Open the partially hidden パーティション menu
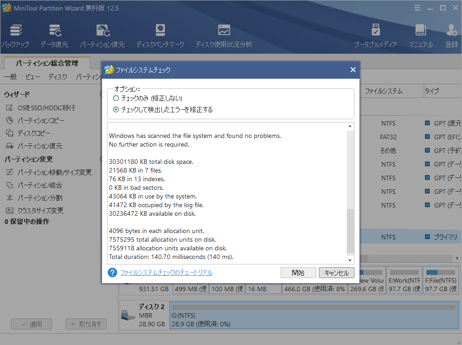 (89, 77)
